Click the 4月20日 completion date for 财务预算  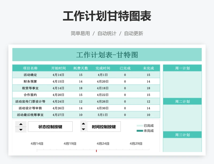click(103, 81)
